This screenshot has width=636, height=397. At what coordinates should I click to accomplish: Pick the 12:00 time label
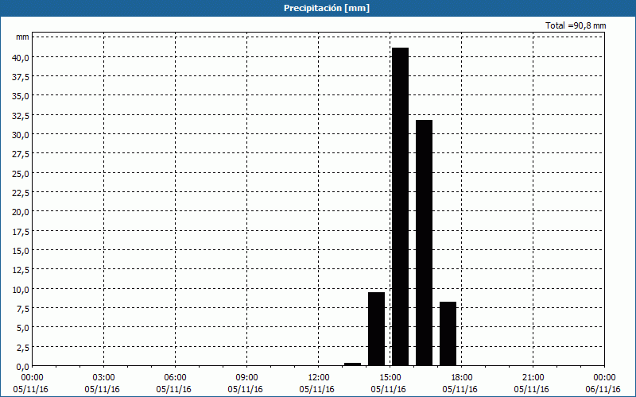[319, 378]
